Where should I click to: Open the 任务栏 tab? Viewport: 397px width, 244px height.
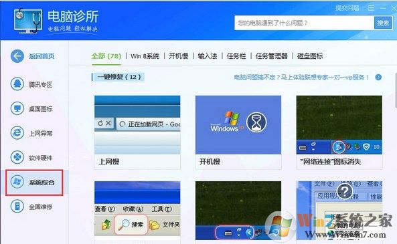pyautogui.click(x=236, y=56)
